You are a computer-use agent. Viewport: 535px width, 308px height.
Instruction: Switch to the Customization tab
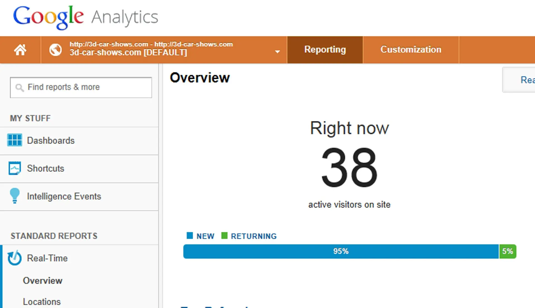pos(411,50)
